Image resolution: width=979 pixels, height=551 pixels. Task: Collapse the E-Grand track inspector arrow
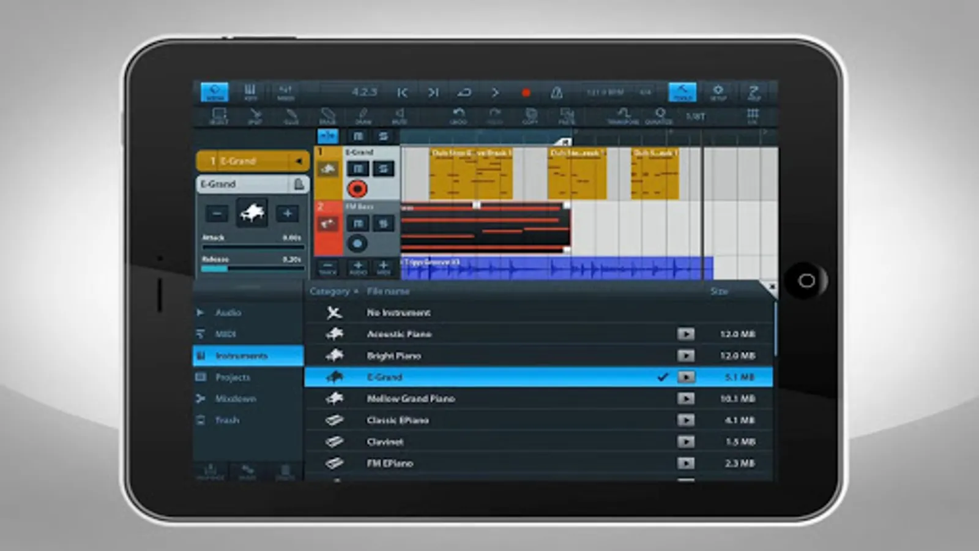click(x=299, y=161)
